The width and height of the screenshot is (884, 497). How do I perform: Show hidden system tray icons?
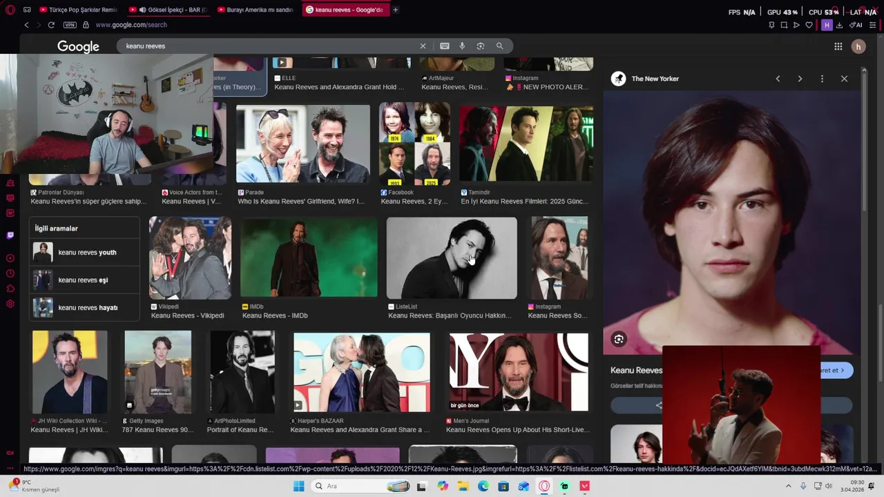(788, 486)
